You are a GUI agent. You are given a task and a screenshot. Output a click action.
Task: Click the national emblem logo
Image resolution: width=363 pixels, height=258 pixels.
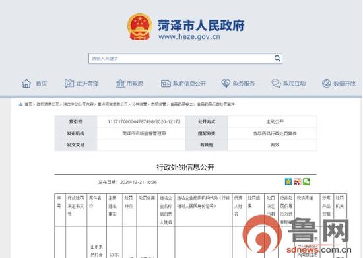click(140, 27)
